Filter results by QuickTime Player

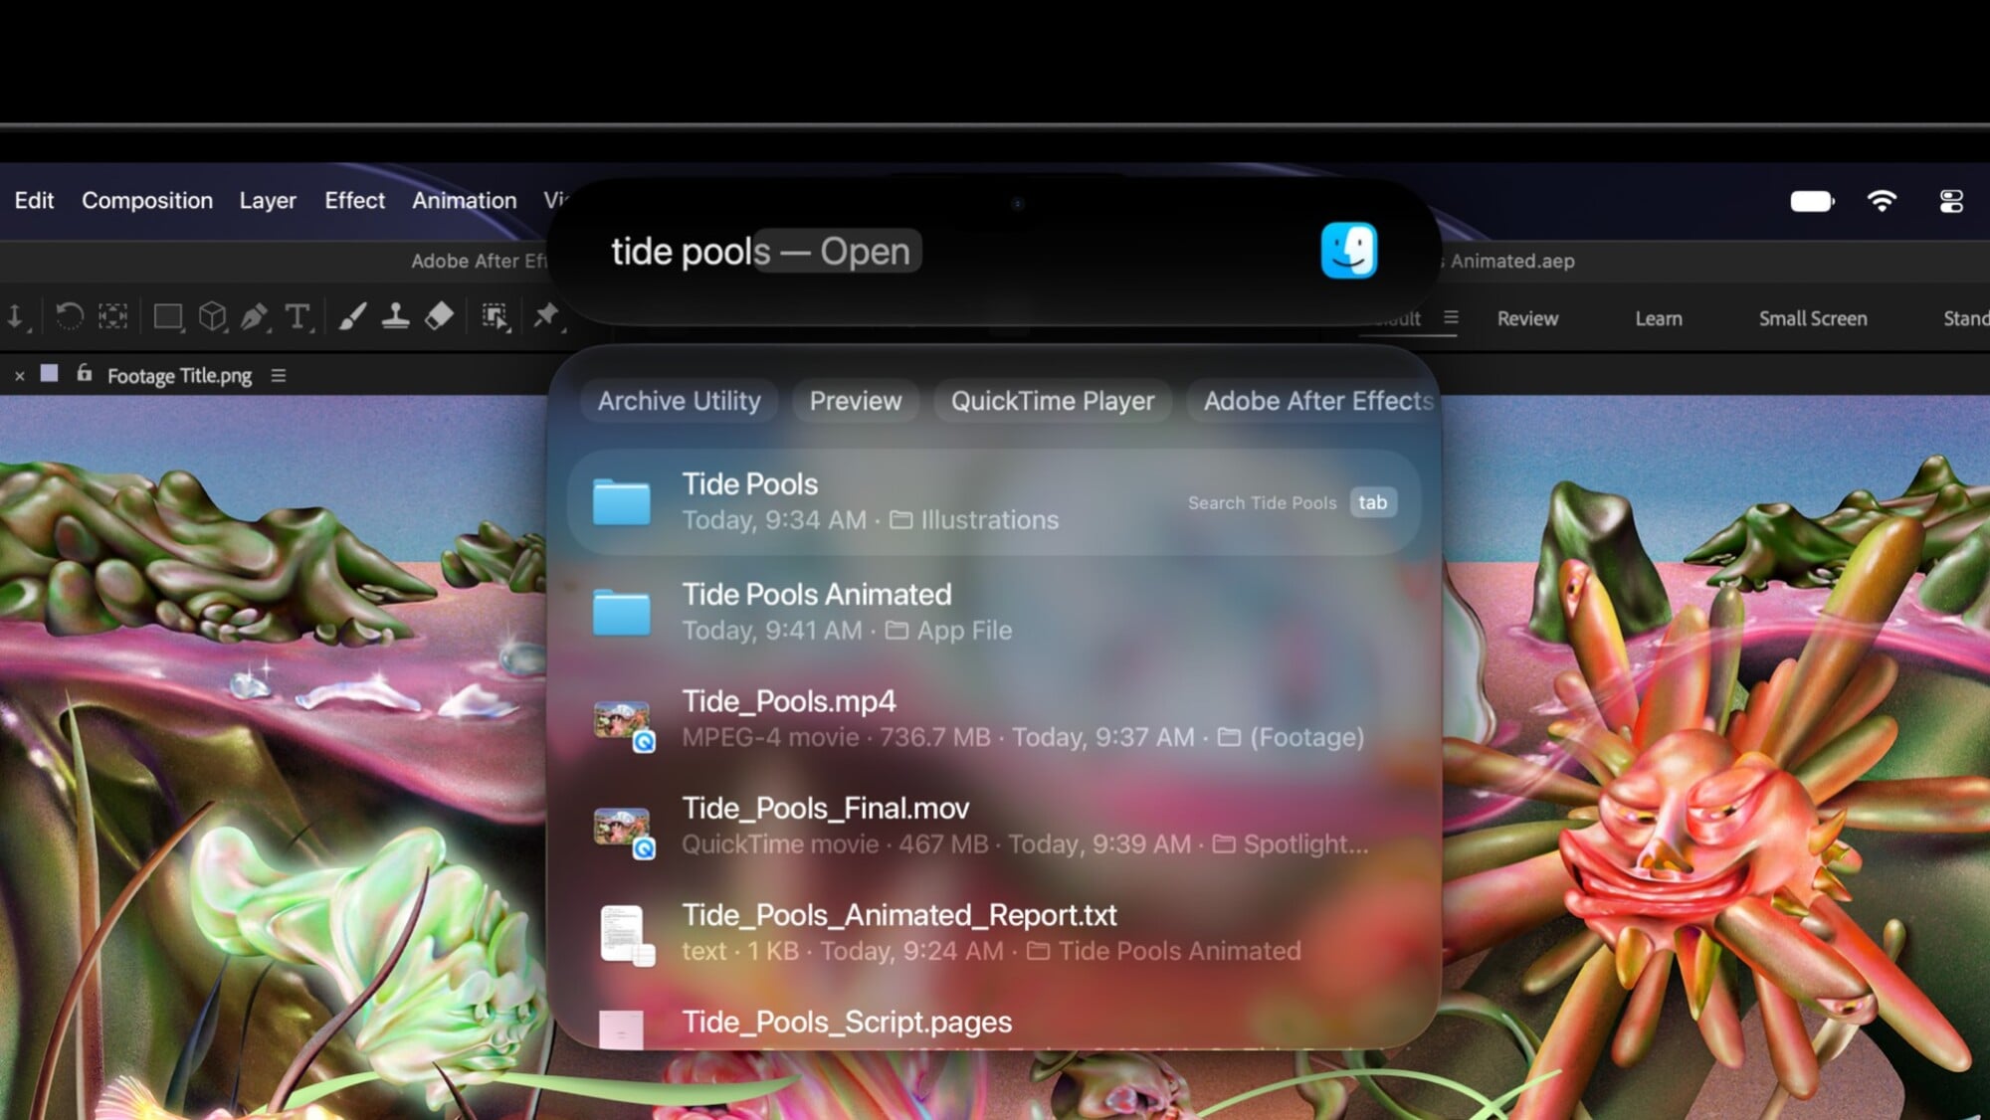click(x=1053, y=401)
